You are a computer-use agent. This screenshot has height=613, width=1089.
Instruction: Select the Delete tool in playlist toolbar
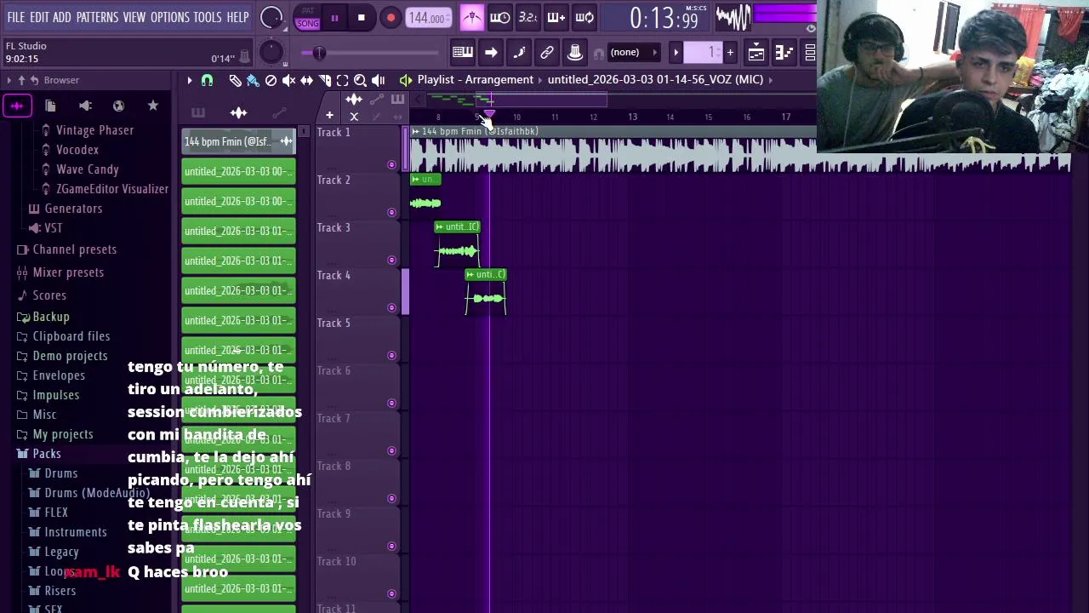271,80
